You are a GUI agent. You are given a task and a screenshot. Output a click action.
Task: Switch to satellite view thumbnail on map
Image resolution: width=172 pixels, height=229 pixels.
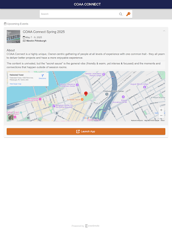click(x=11, y=117)
